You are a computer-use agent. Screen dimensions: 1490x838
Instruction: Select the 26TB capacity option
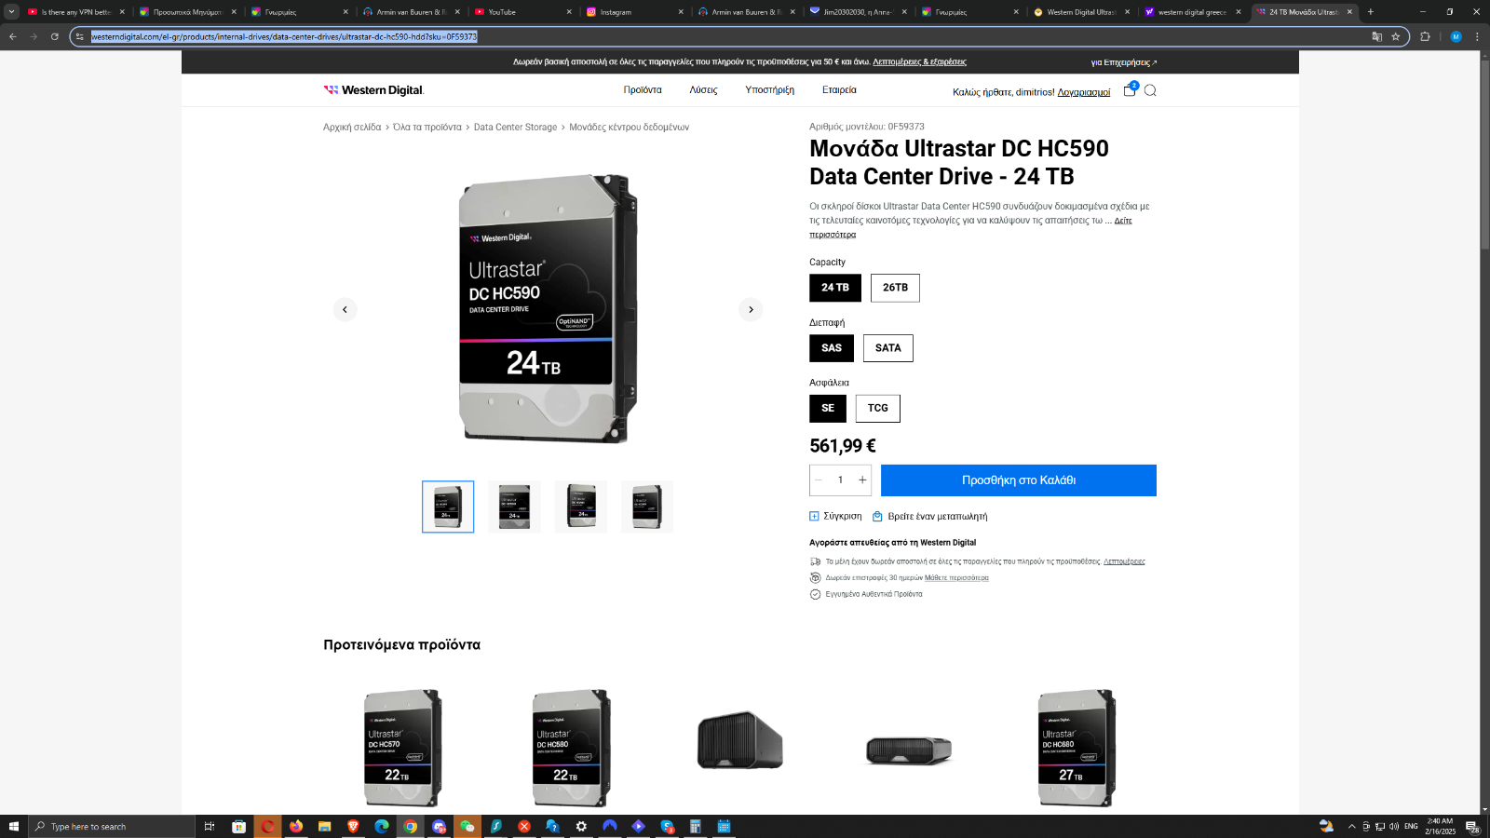[895, 288]
